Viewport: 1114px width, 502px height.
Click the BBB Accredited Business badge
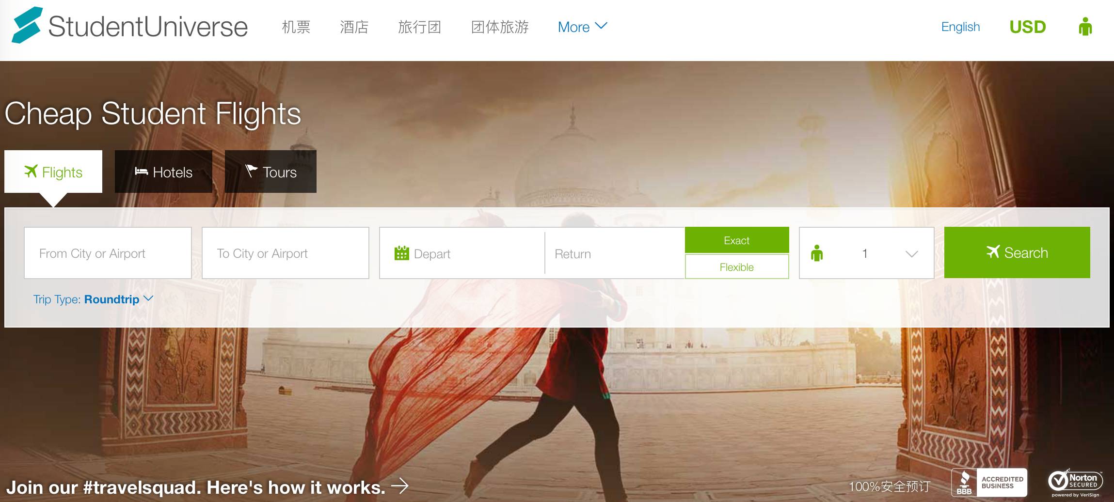[x=989, y=482]
